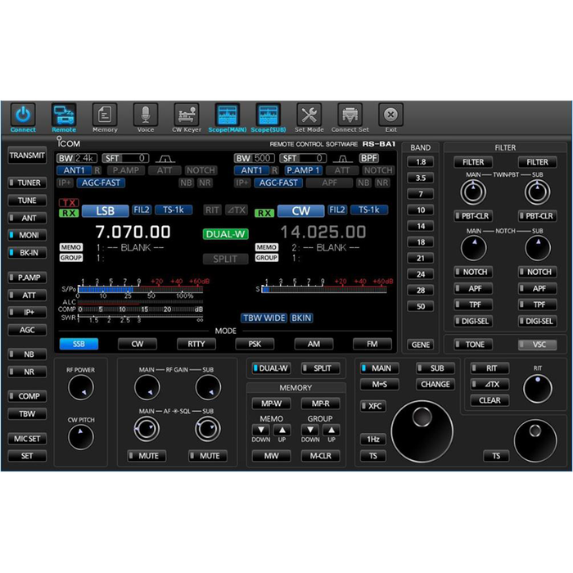Toggle the MONI monitor button
The width and height of the screenshot is (573, 573).
[27, 235]
